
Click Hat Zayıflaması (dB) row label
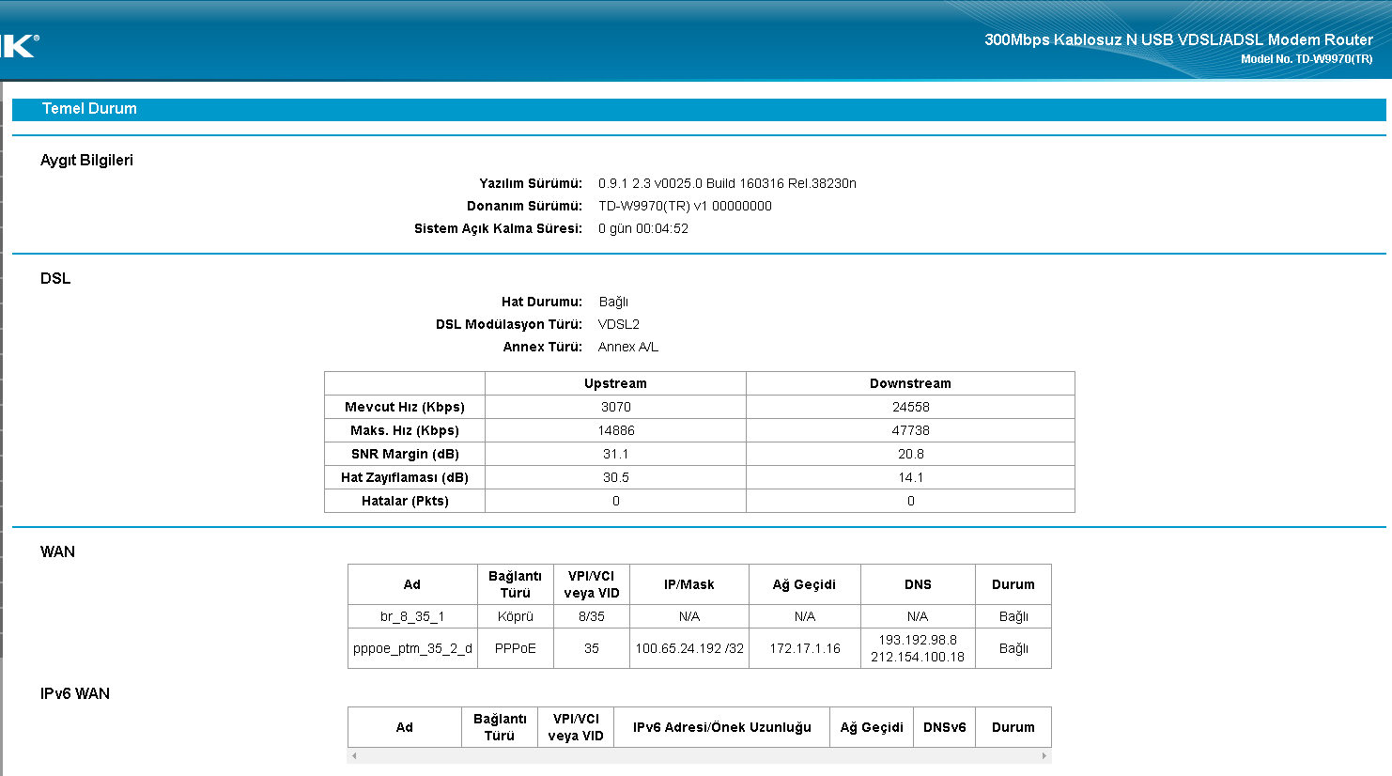pos(405,477)
